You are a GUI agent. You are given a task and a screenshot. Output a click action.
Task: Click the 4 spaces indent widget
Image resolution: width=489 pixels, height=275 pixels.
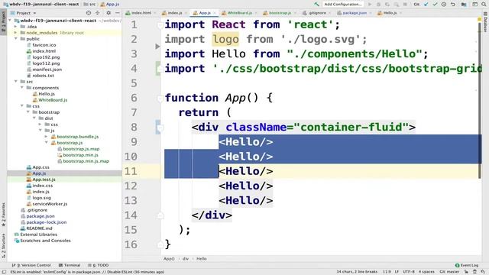(426, 272)
